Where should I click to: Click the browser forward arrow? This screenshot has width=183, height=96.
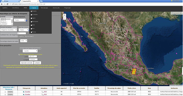click(4, 4)
